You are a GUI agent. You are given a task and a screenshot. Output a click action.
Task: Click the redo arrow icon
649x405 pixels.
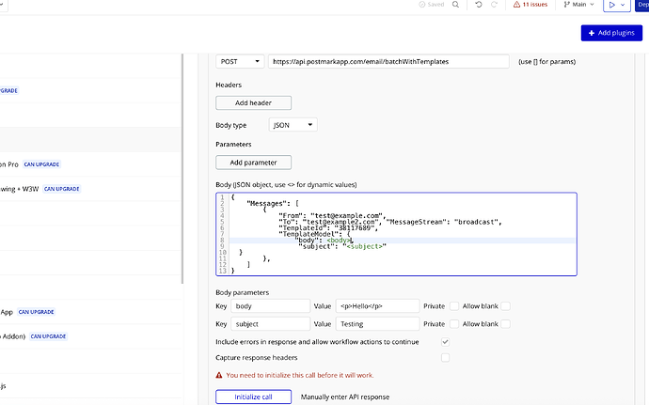pyautogui.click(x=494, y=5)
